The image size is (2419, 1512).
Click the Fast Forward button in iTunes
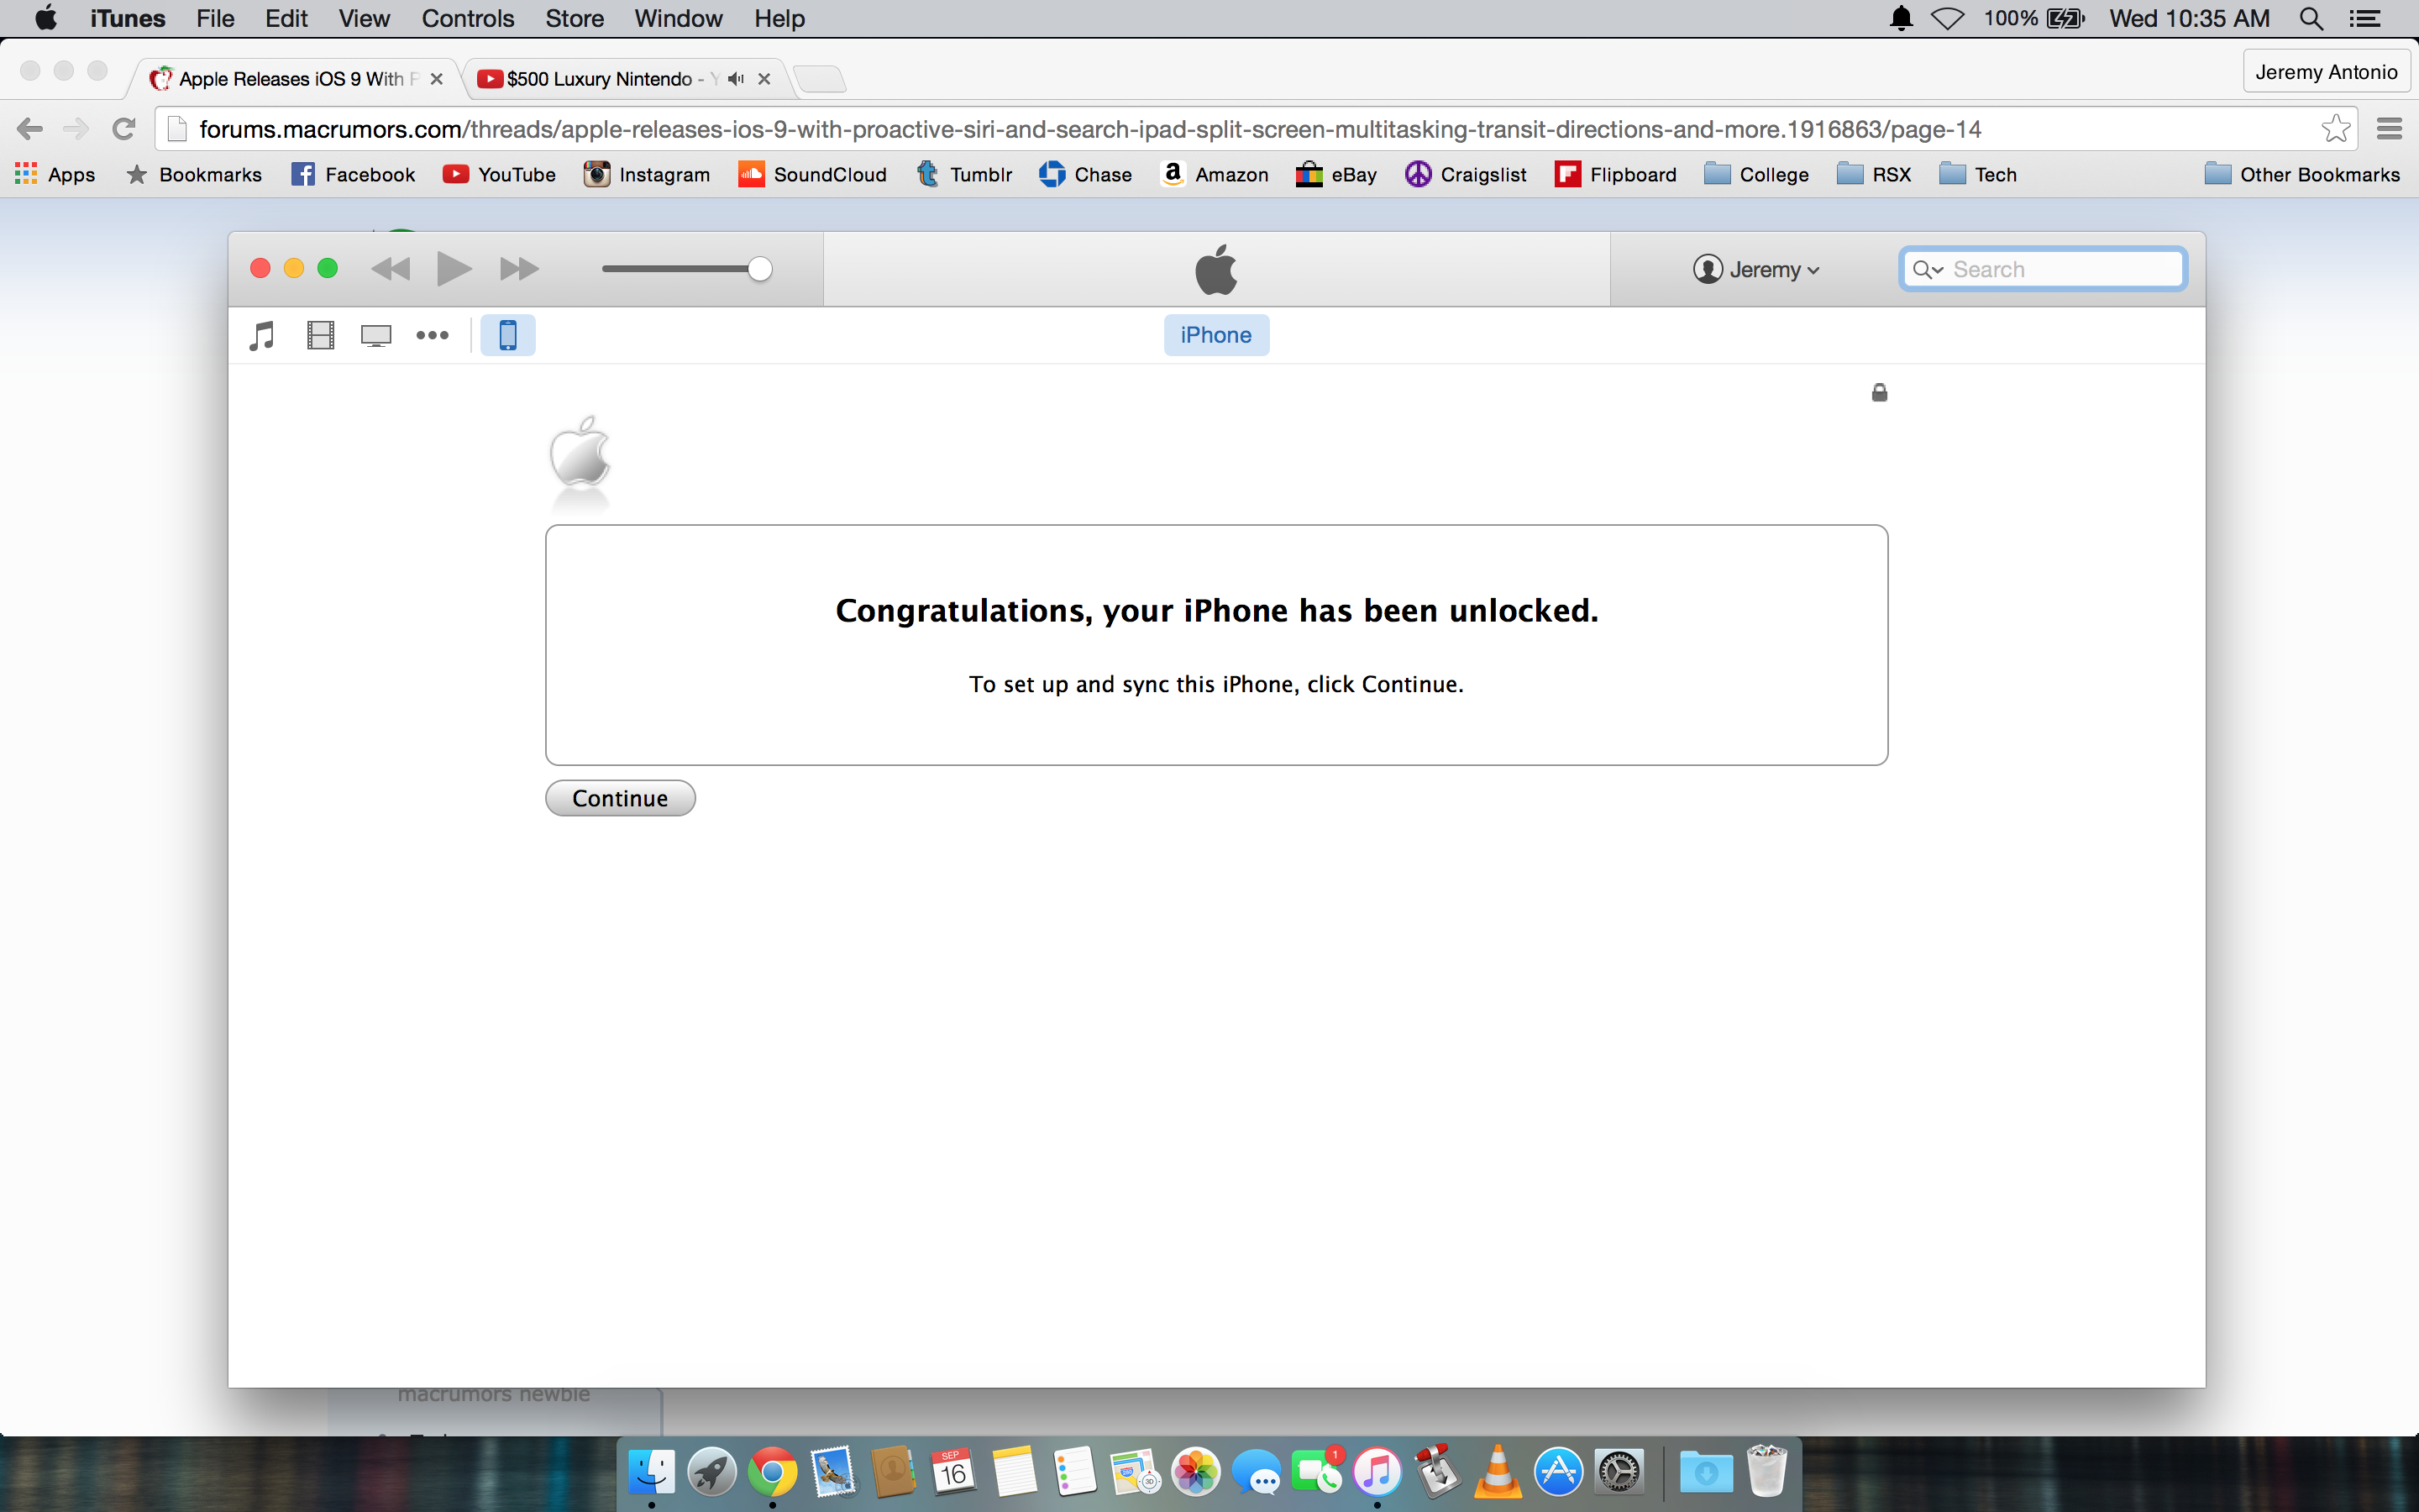519,269
